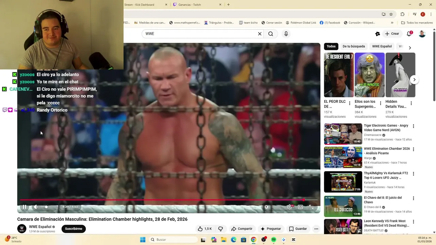The height and width of the screenshot is (245, 436).
Task: Open File Explorer from the taskbar
Action: point(223,240)
